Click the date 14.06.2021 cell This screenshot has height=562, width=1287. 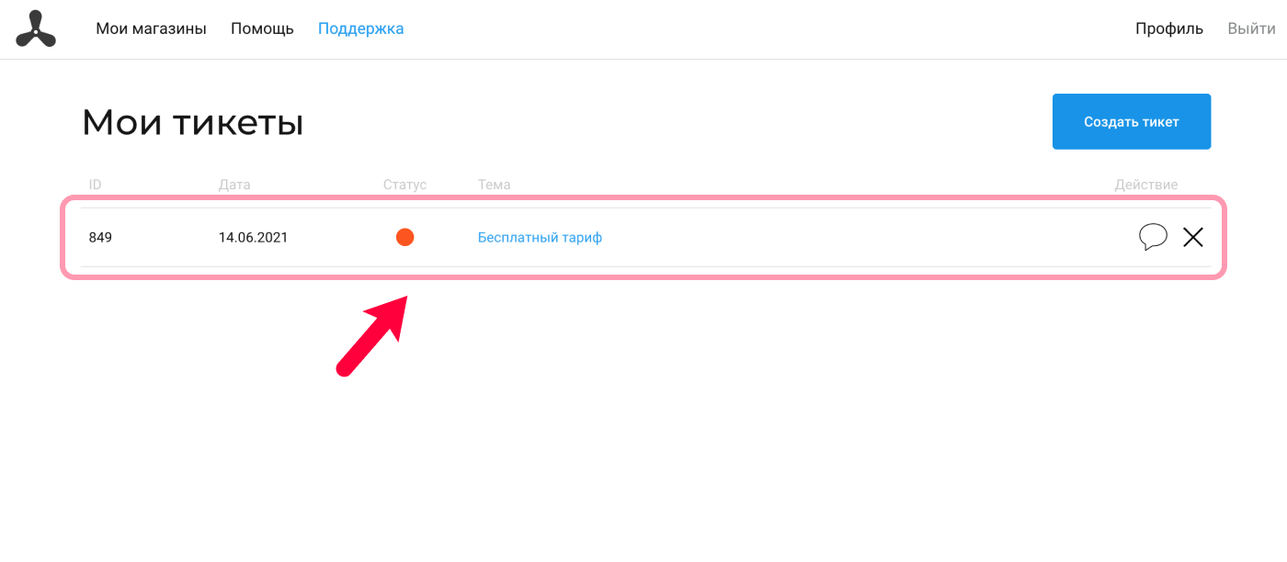[x=253, y=237]
